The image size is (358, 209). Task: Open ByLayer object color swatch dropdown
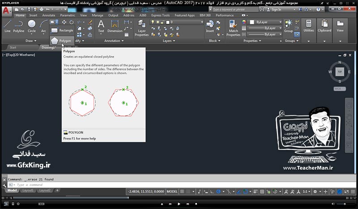click(x=265, y=22)
